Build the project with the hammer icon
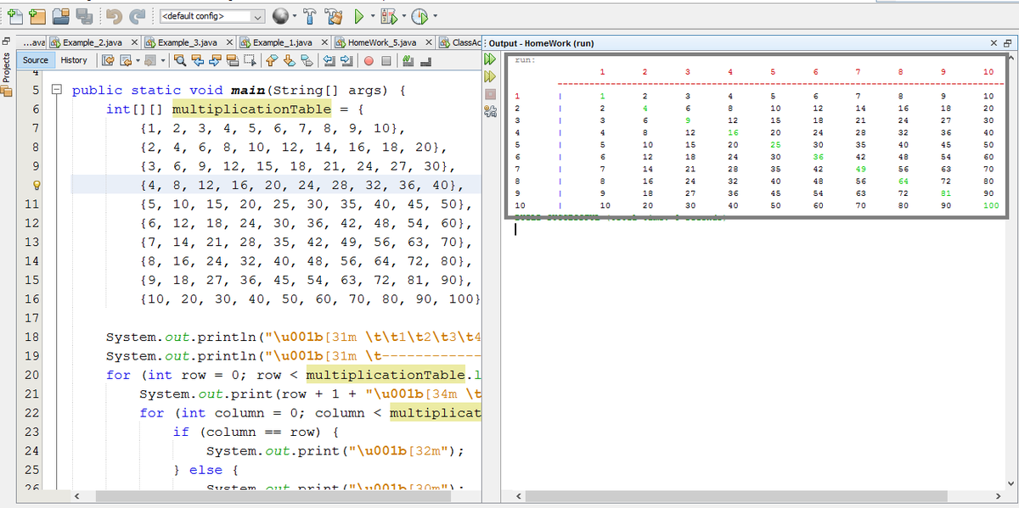The width and height of the screenshot is (1019, 508). click(x=308, y=15)
